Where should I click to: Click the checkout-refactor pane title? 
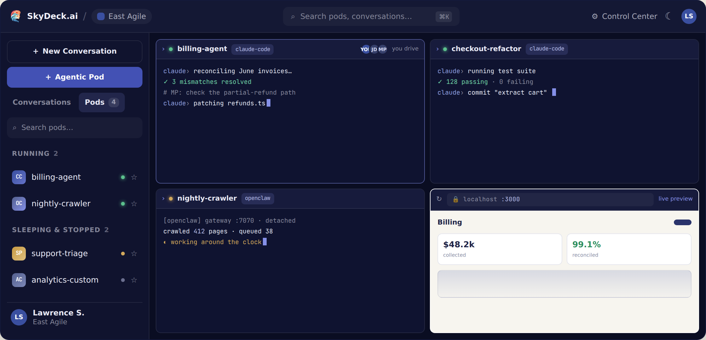pos(486,49)
